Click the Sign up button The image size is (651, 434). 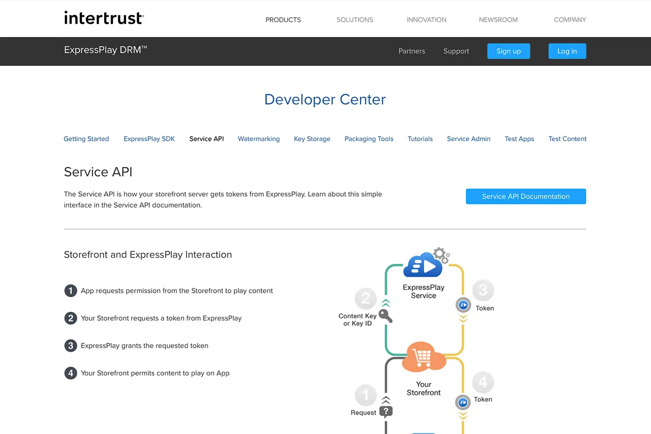(x=509, y=51)
